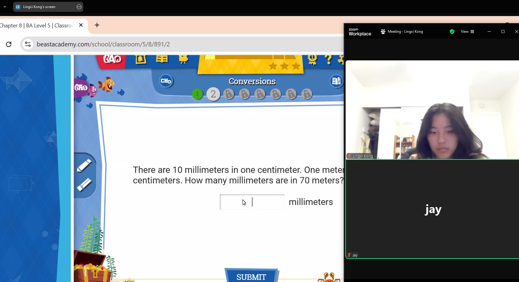Viewport: 519px width, 282px height.
Task: Click Lingxi Kong's muted microphone icon
Action: pyautogui.click(x=349, y=156)
